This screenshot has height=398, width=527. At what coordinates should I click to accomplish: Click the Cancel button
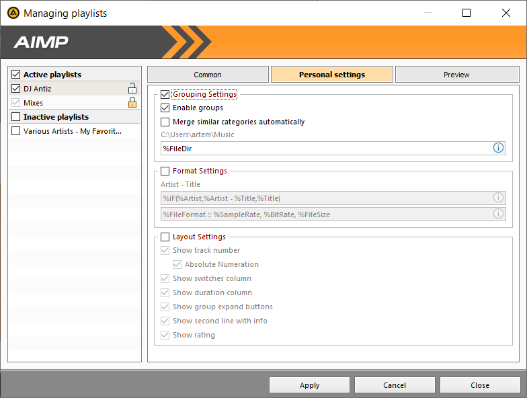click(395, 385)
